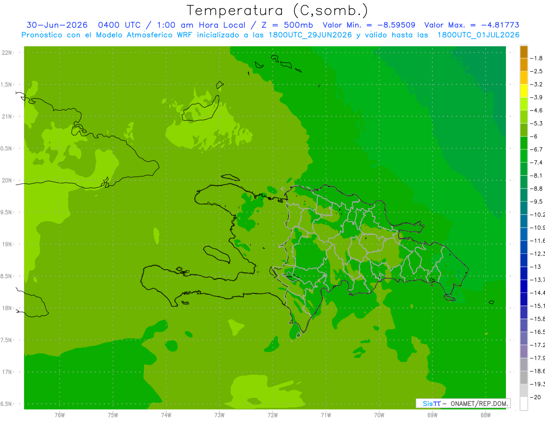Viewport: 545px width, 421px height.
Task: Click the "-3.2" legend value
Action: tap(537, 84)
